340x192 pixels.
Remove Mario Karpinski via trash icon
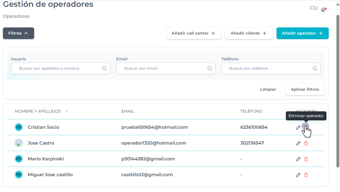306,159
